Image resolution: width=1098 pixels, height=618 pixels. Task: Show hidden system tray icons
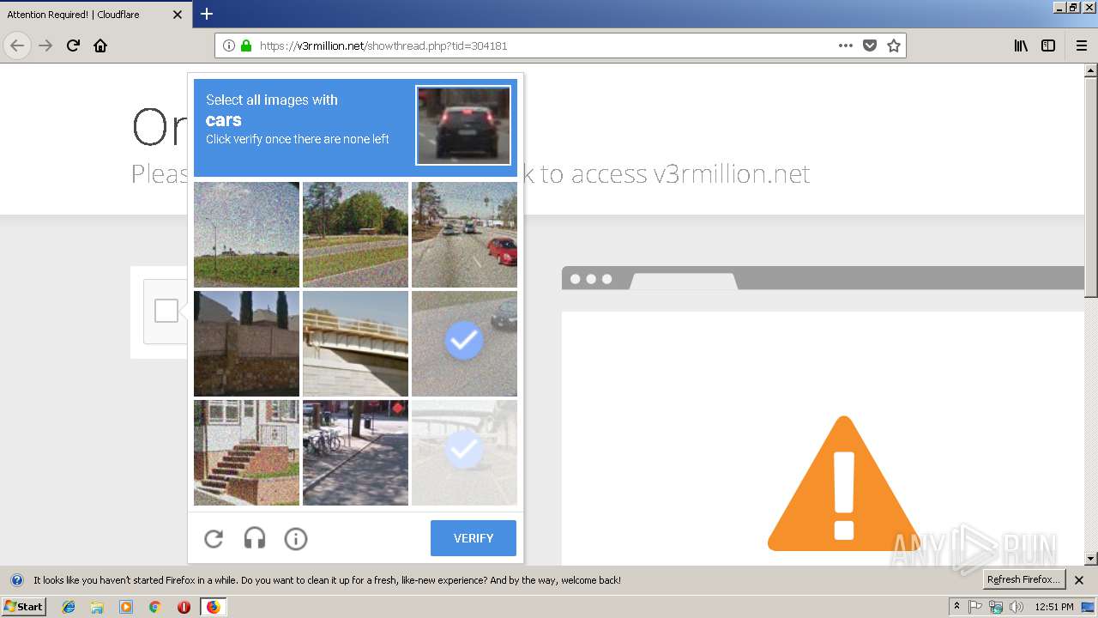pos(956,607)
